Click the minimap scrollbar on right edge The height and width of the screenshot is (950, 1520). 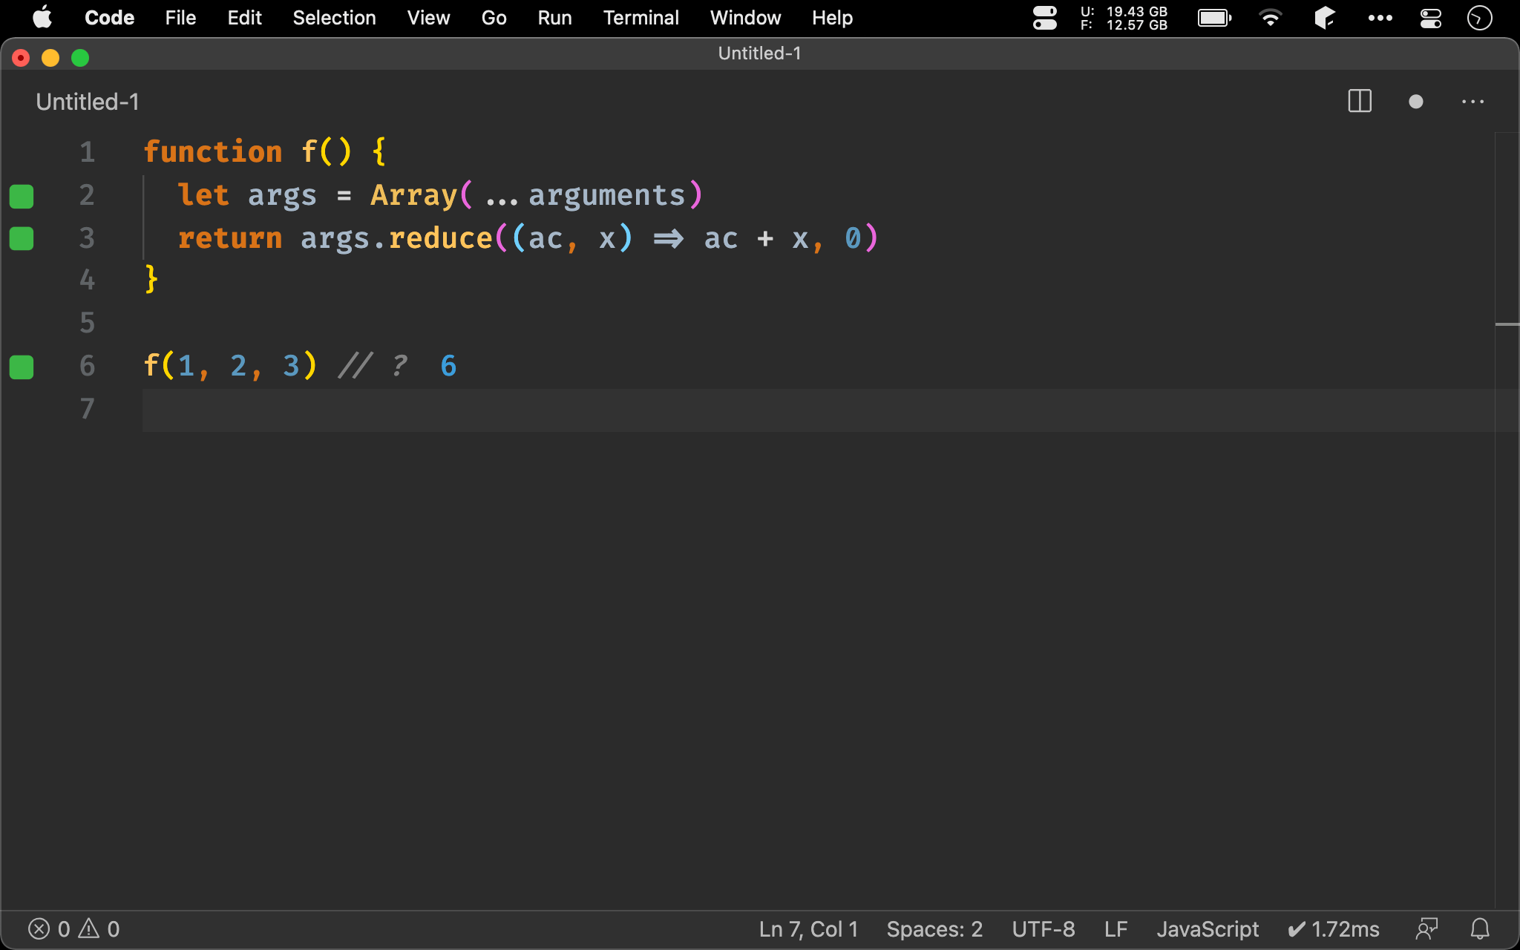(x=1507, y=324)
